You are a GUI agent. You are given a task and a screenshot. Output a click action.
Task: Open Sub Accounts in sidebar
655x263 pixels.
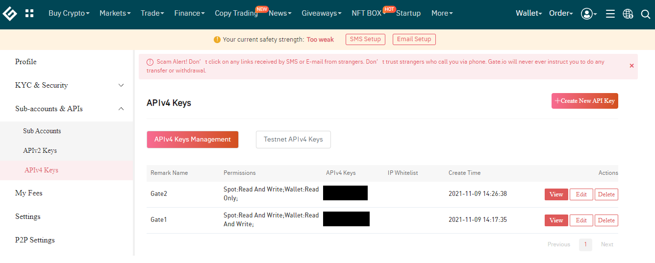(42, 131)
